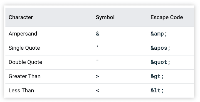200x102 pixels.
Task: Select the &quot; escape code
Action: (x=160, y=62)
